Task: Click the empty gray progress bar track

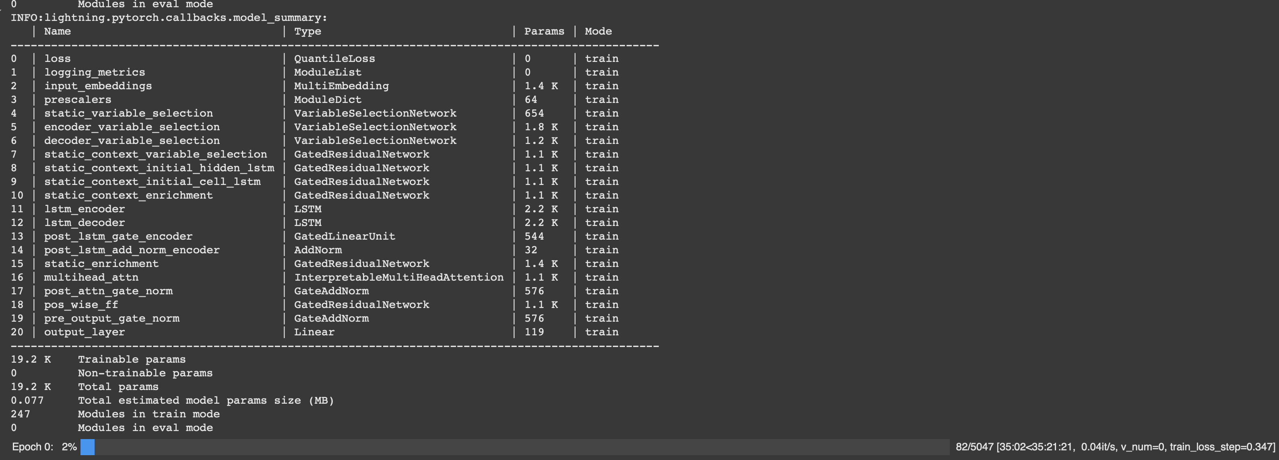Action: [521, 447]
